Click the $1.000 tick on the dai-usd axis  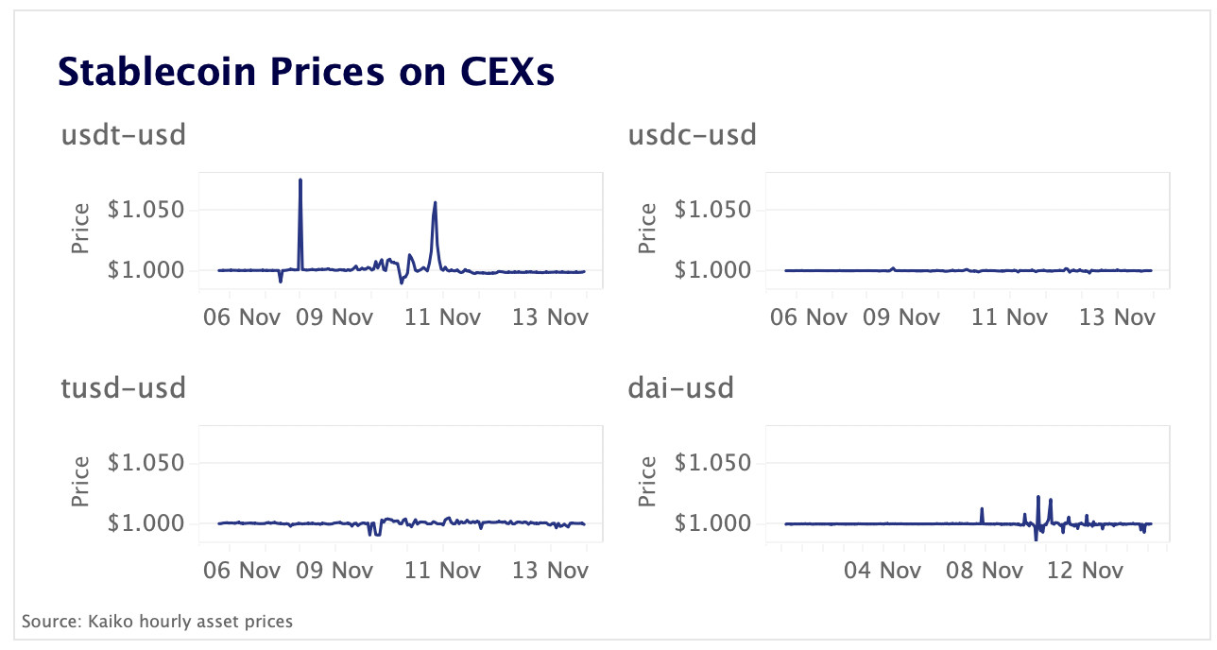[714, 523]
